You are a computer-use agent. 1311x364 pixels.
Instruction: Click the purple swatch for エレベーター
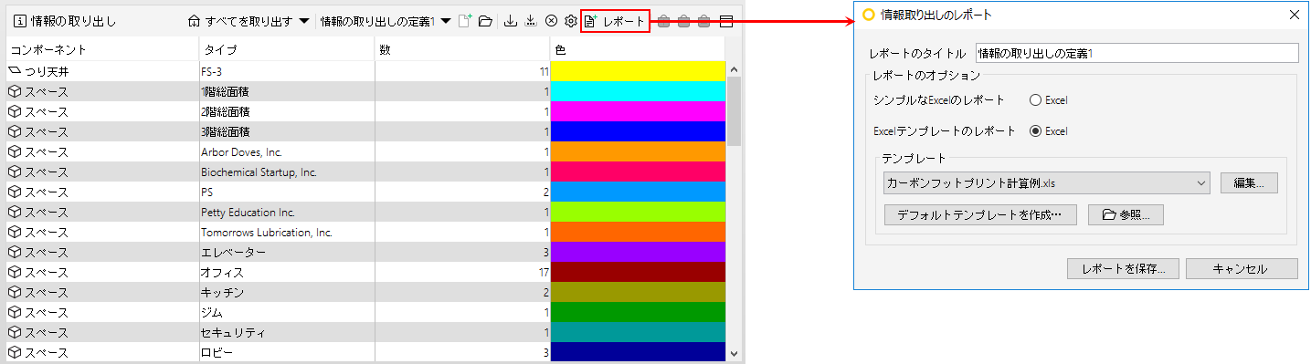tap(639, 252)
